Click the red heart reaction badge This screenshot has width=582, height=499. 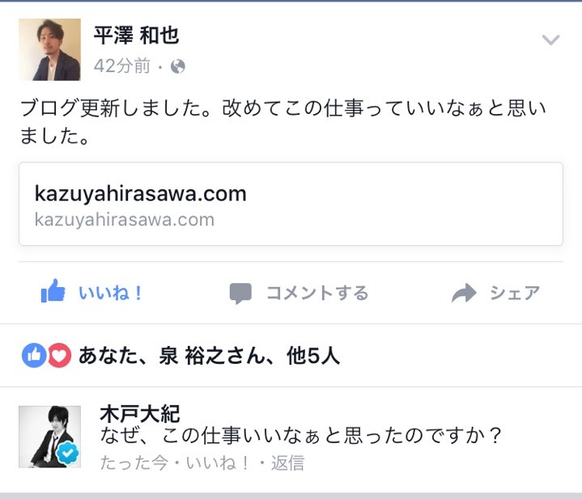(x=59, y=356)
